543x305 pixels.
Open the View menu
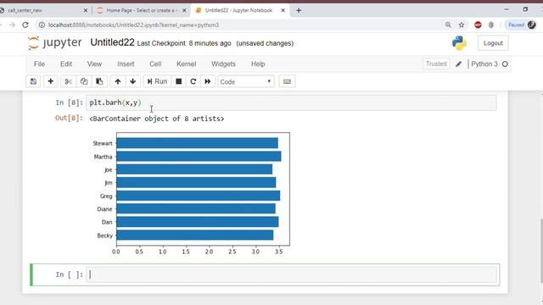point(94,64)
